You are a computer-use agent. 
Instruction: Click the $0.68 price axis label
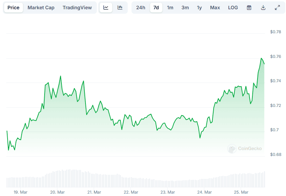pyautogui.click(x=276, y=155)
